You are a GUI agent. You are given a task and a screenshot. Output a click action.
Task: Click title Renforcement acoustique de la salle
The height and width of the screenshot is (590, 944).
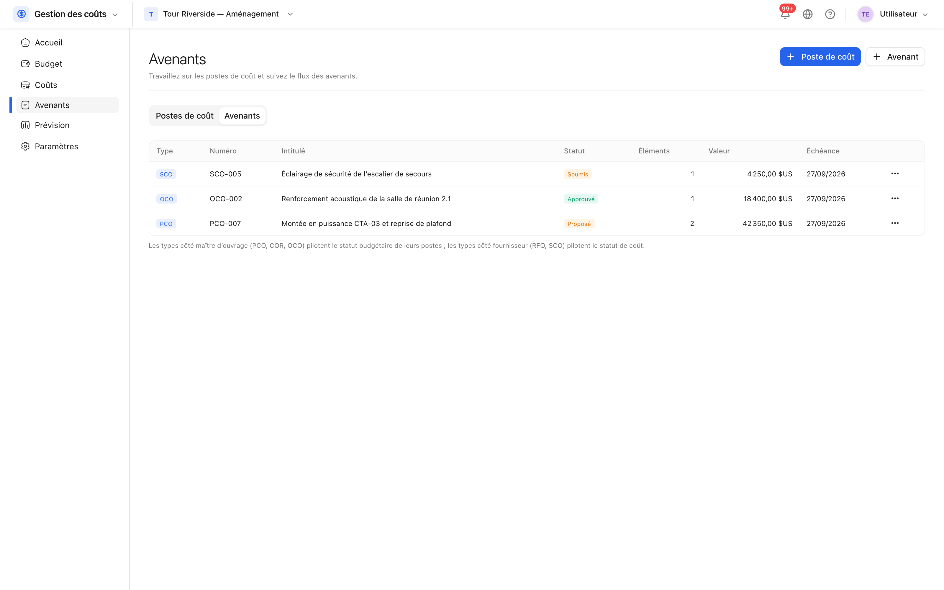point(366,199)
